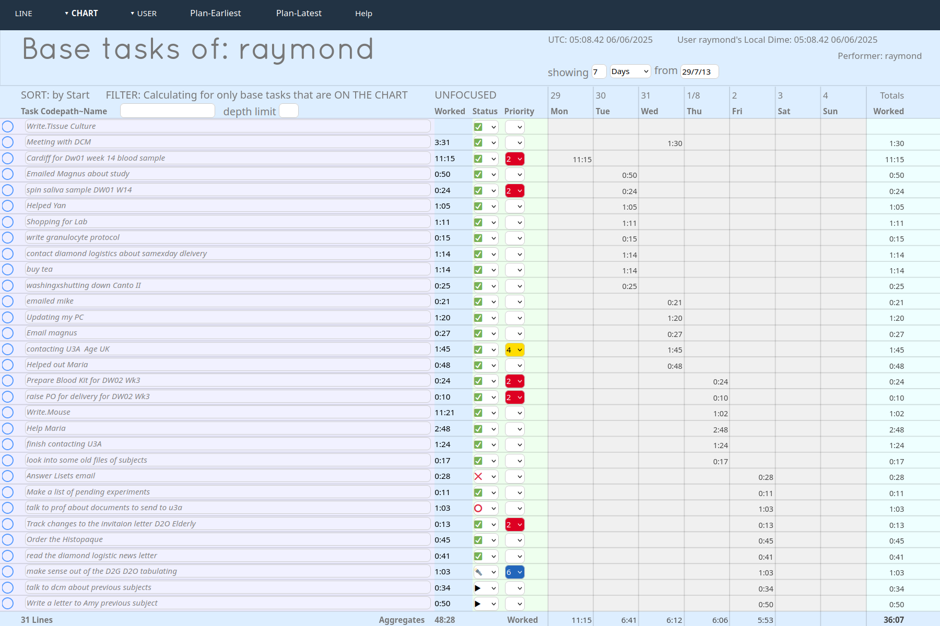
Task: Click green check status for read the diamond logistic news letter
Action: [x=478, y=556]
